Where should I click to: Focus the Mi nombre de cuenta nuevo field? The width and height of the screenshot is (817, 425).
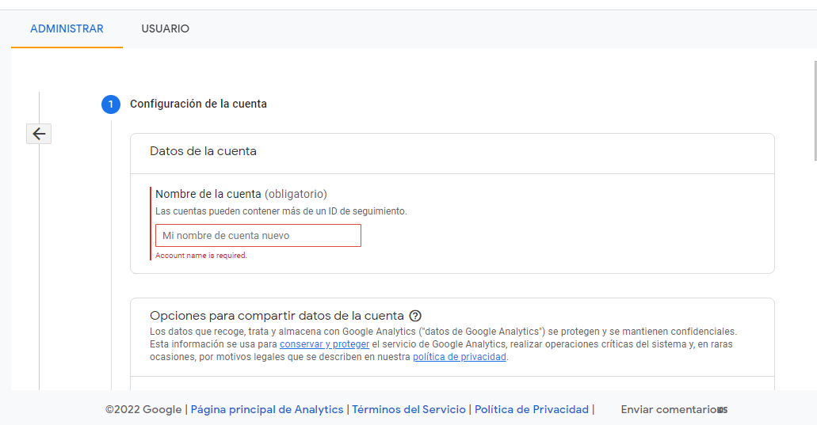point(258,236)
